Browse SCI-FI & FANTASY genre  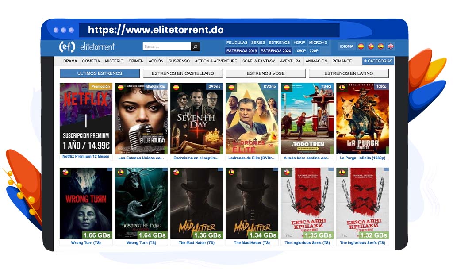(x=258, y=61)
